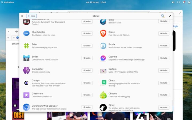Open the Chromium Web Browser title
Viewport: 192px width, 120px height.
[45, 106]
